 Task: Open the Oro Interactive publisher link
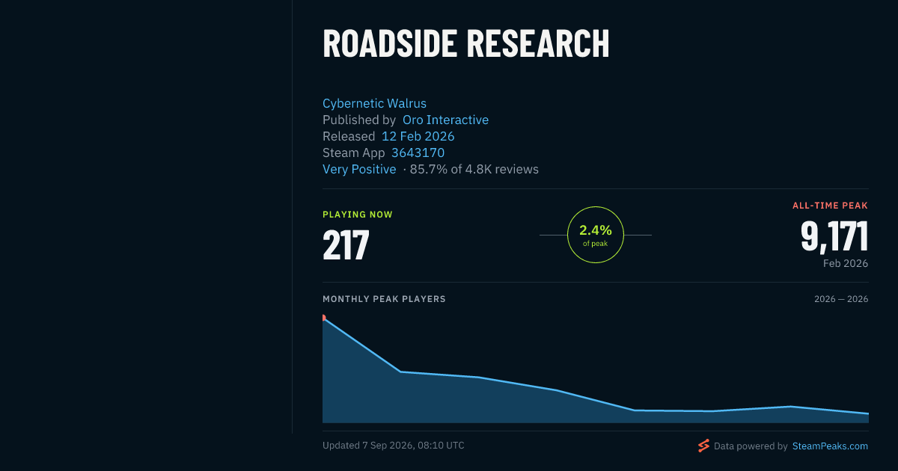tap(445, 120)
